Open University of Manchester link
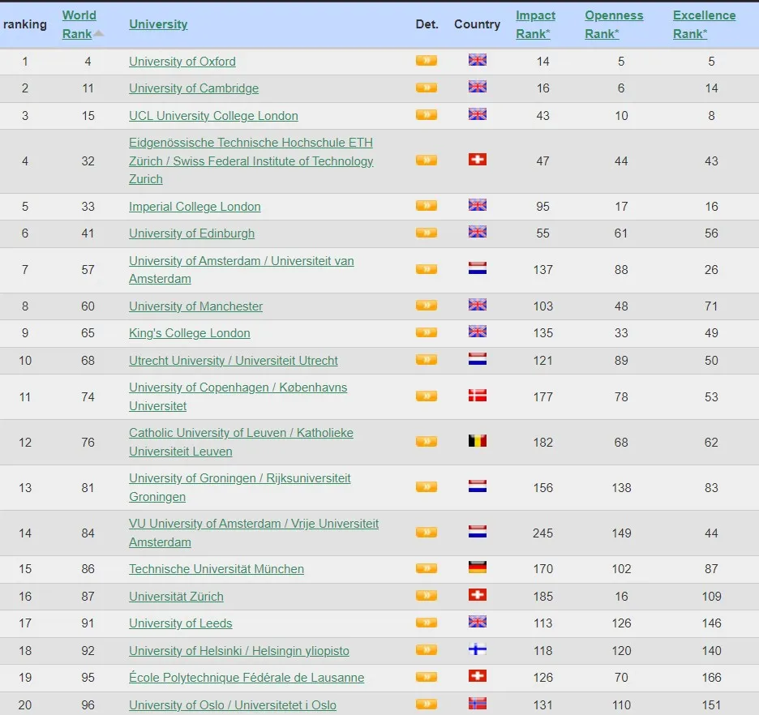Viewport: 759px width, 715px height. tap(195, 306)
